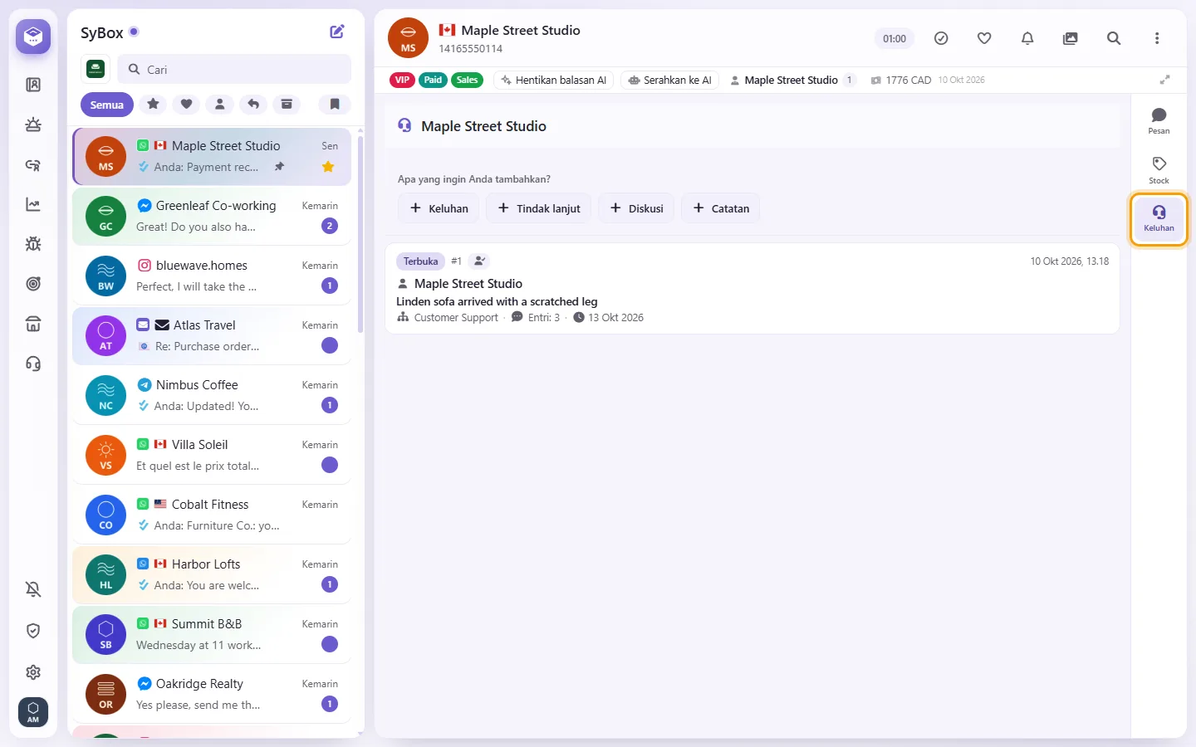1196x747 pixels.
Task: Open the reply chat sidebar icon
Action: click(x=33, y=164)
